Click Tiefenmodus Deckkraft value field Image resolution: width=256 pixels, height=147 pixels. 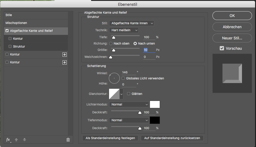click(149, 128)
